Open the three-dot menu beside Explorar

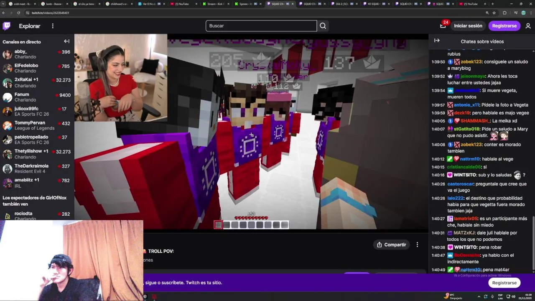click(x=53, y=26)
